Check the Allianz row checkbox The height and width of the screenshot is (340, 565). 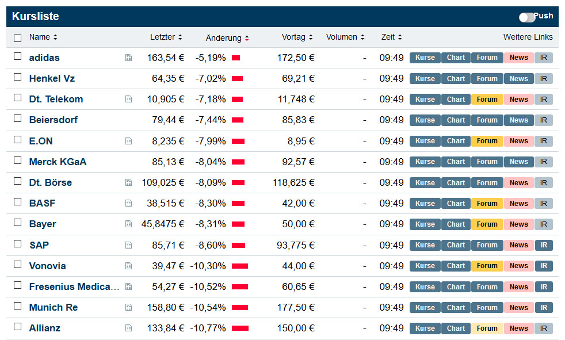pos(17,327)
